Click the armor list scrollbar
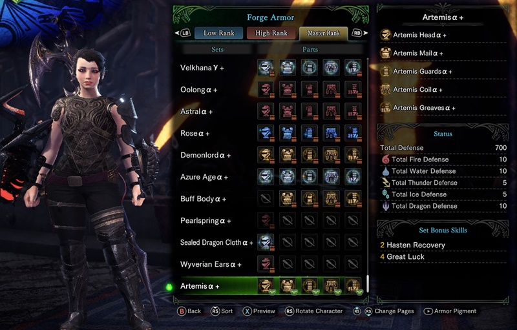The height and width of the screenshot is (330, 517). [367, 174]
